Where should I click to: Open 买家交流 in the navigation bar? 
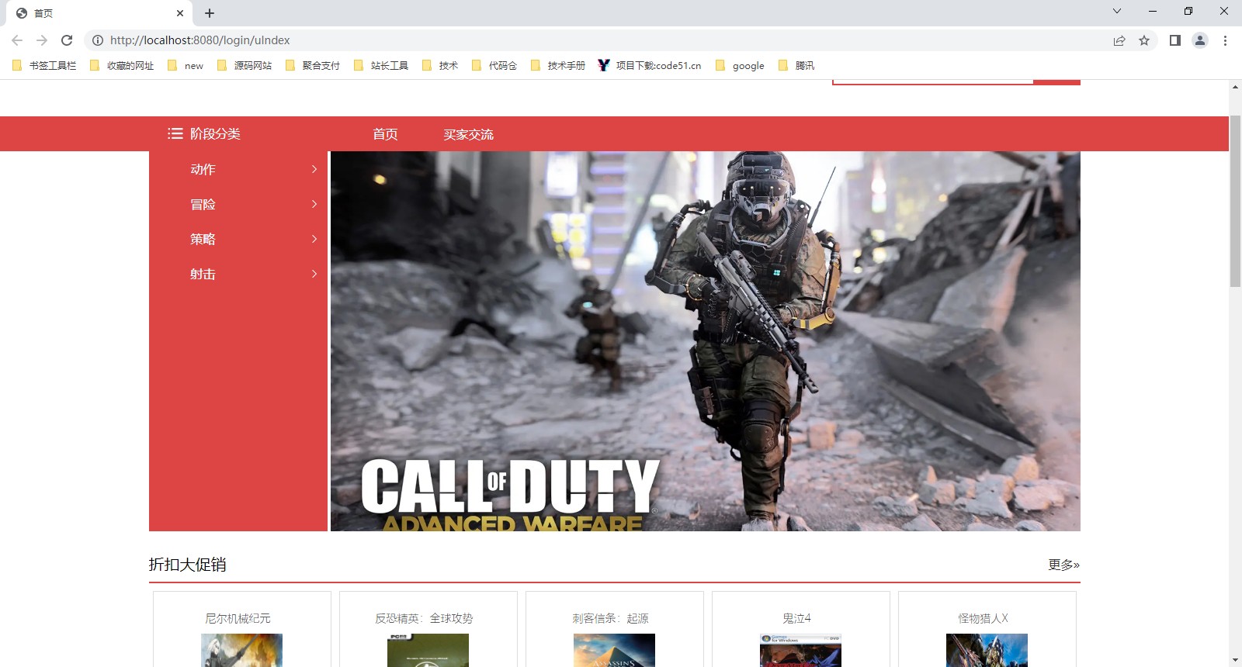(x=469, y=134)
